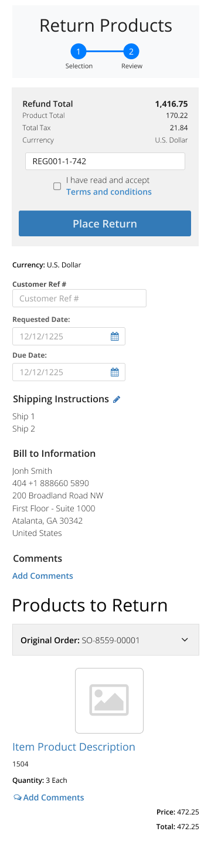Click the speech bubble comment icon
Image resolution: width=211 pixels, height=862 pixels.
[x=17, y=797]
